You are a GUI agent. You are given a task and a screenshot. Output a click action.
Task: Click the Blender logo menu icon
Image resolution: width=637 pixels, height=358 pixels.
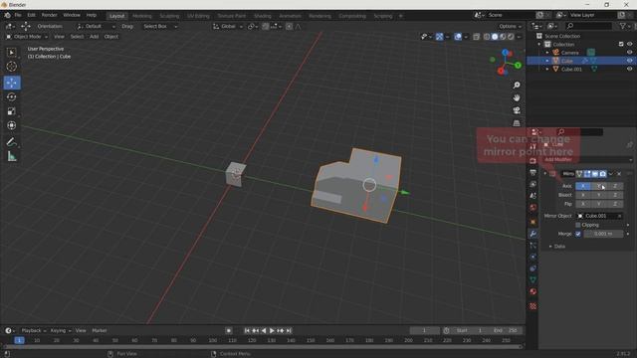coord(7,15)
